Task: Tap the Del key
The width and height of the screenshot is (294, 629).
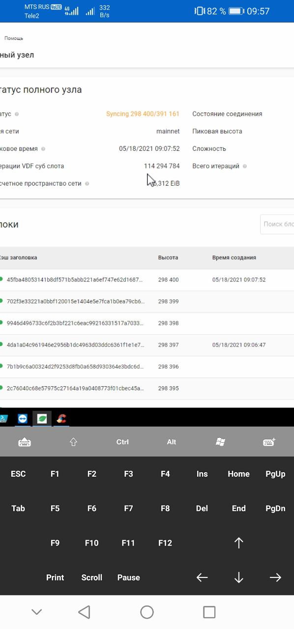Action: tap(202, 508)
